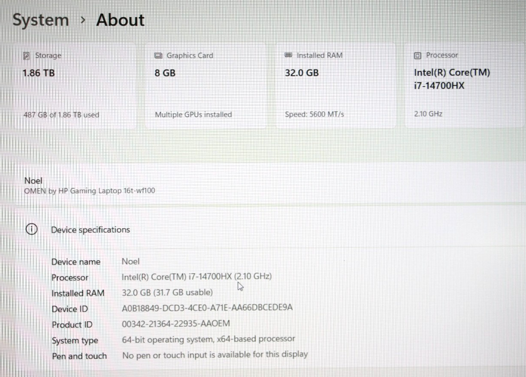
Task: Click the Installed RAM chip icon
Action: click(289, 55)
